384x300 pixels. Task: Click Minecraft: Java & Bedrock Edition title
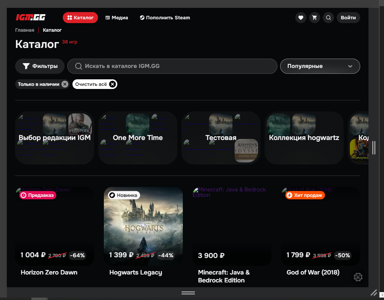tap(224, 276)
